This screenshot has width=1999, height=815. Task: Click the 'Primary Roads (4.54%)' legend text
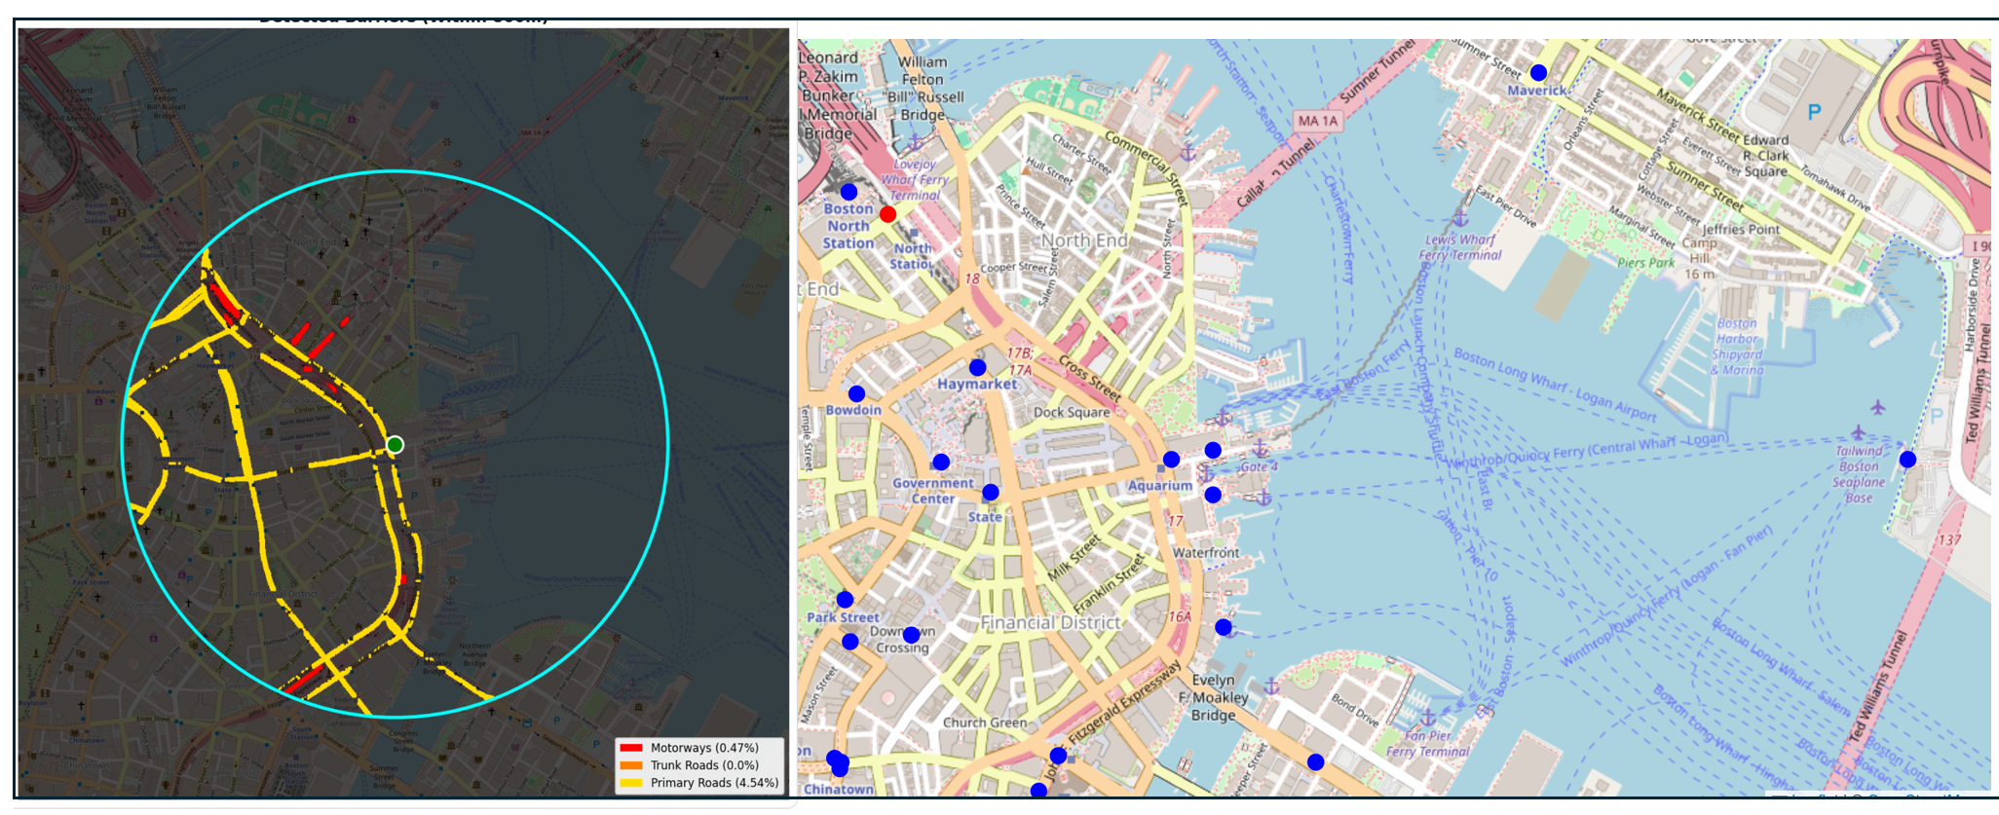point(715,783)
